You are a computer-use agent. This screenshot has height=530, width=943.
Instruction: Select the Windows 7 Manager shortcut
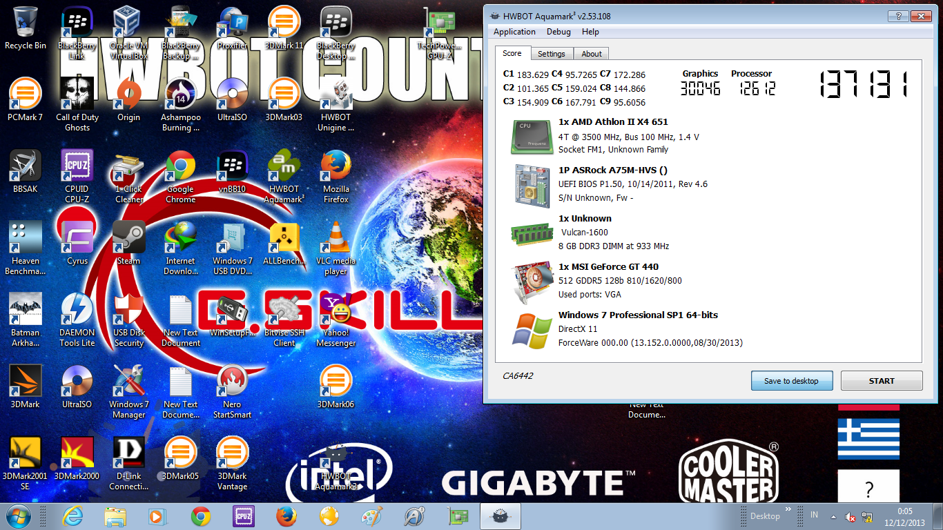click(128, 391)
